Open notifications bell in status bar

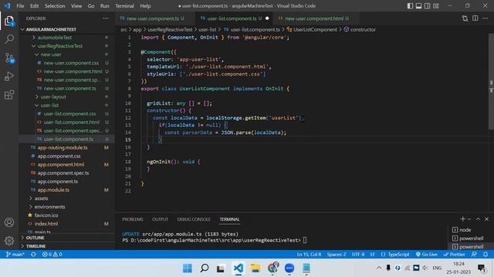point(486,255)
